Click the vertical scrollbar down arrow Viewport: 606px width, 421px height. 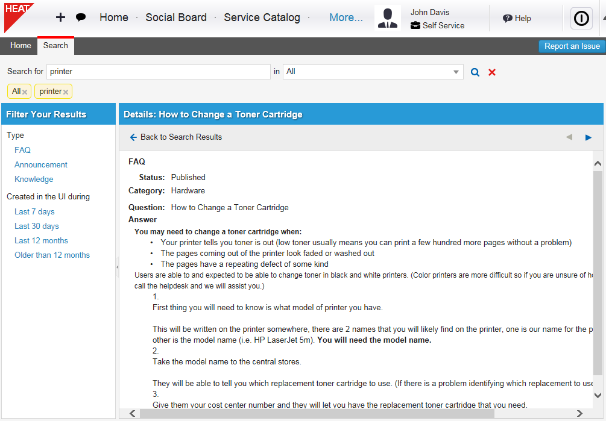pyautogui.click(x=598, y=394)
